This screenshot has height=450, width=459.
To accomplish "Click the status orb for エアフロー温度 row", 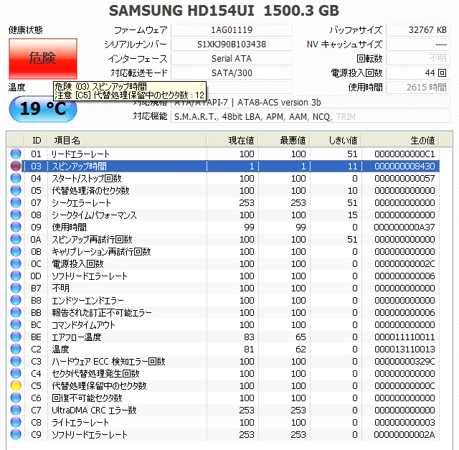I will click(16, 337).
